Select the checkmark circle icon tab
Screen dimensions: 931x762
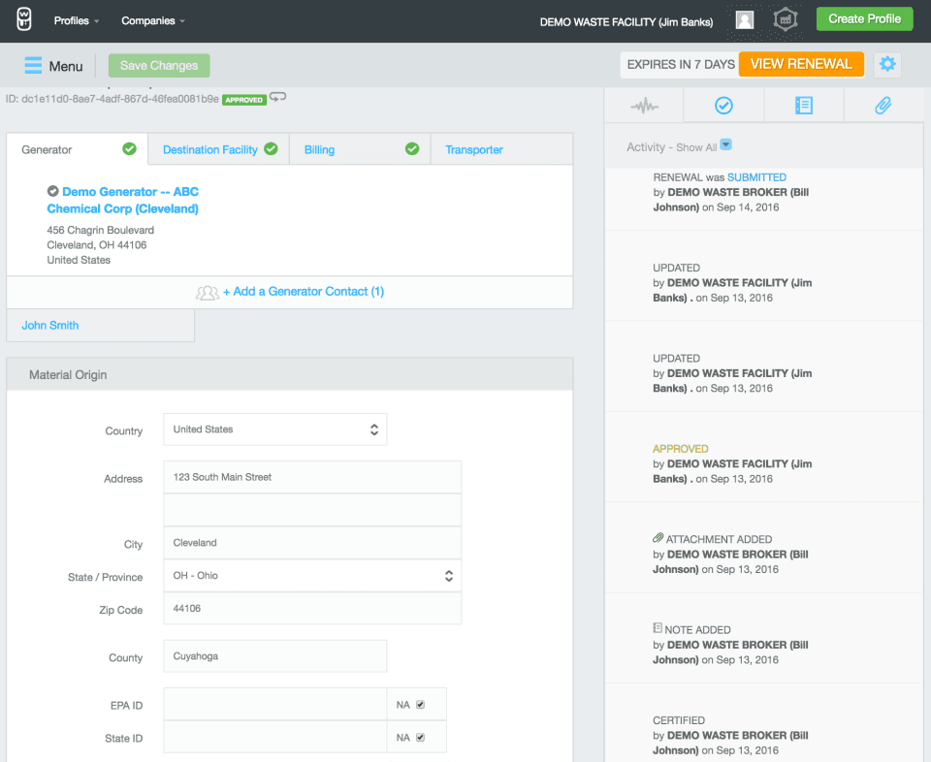coord(723,106)
